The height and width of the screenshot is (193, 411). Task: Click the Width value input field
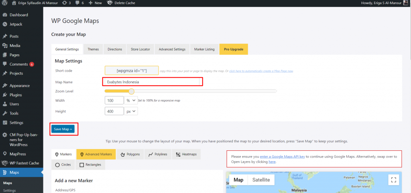114,100
